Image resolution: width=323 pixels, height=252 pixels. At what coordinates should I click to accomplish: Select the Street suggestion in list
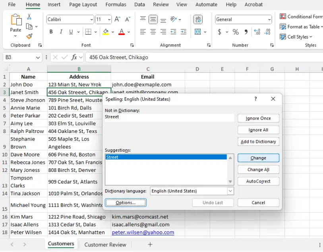(x=112, y=157)
